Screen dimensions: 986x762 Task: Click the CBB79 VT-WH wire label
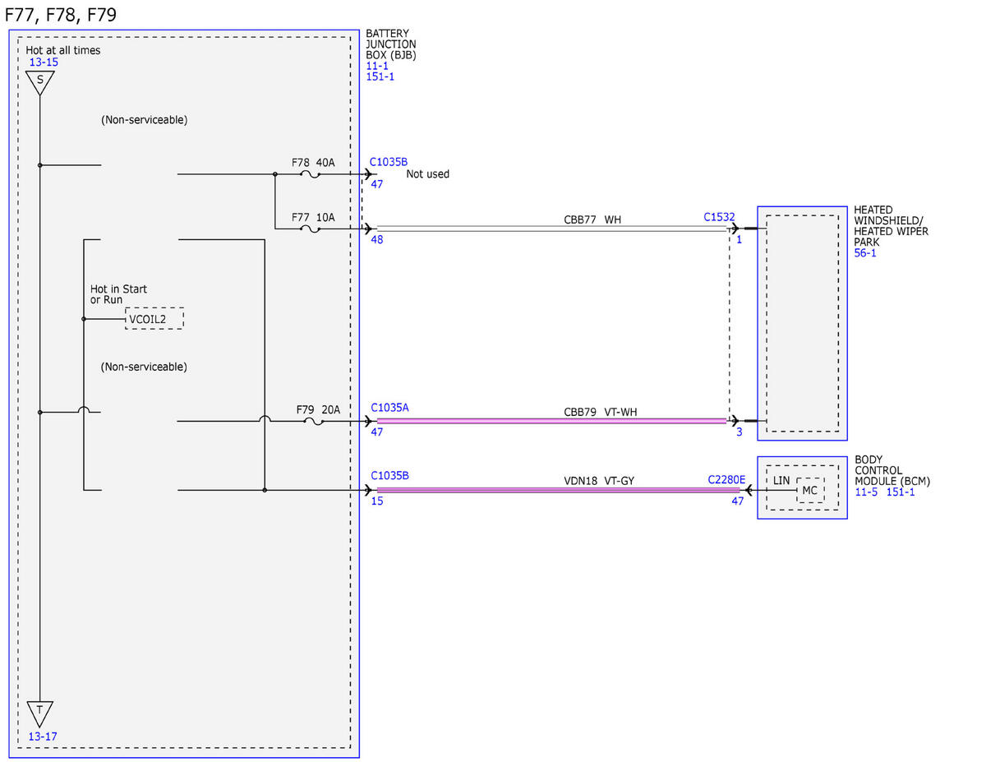coord(600,411)
